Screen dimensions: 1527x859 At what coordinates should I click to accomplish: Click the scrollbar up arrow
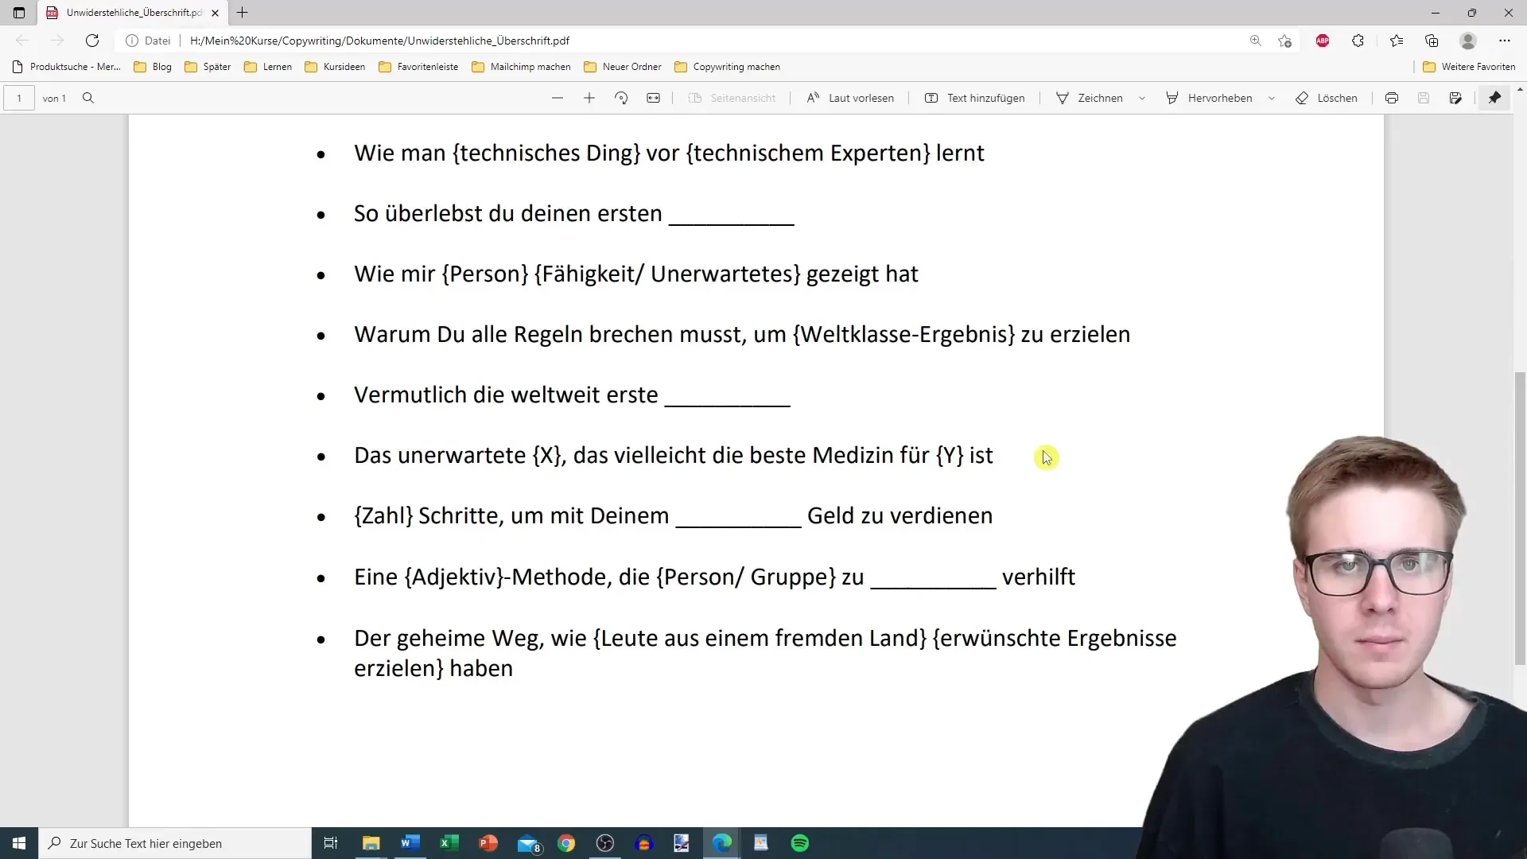tap(1520, 89)
